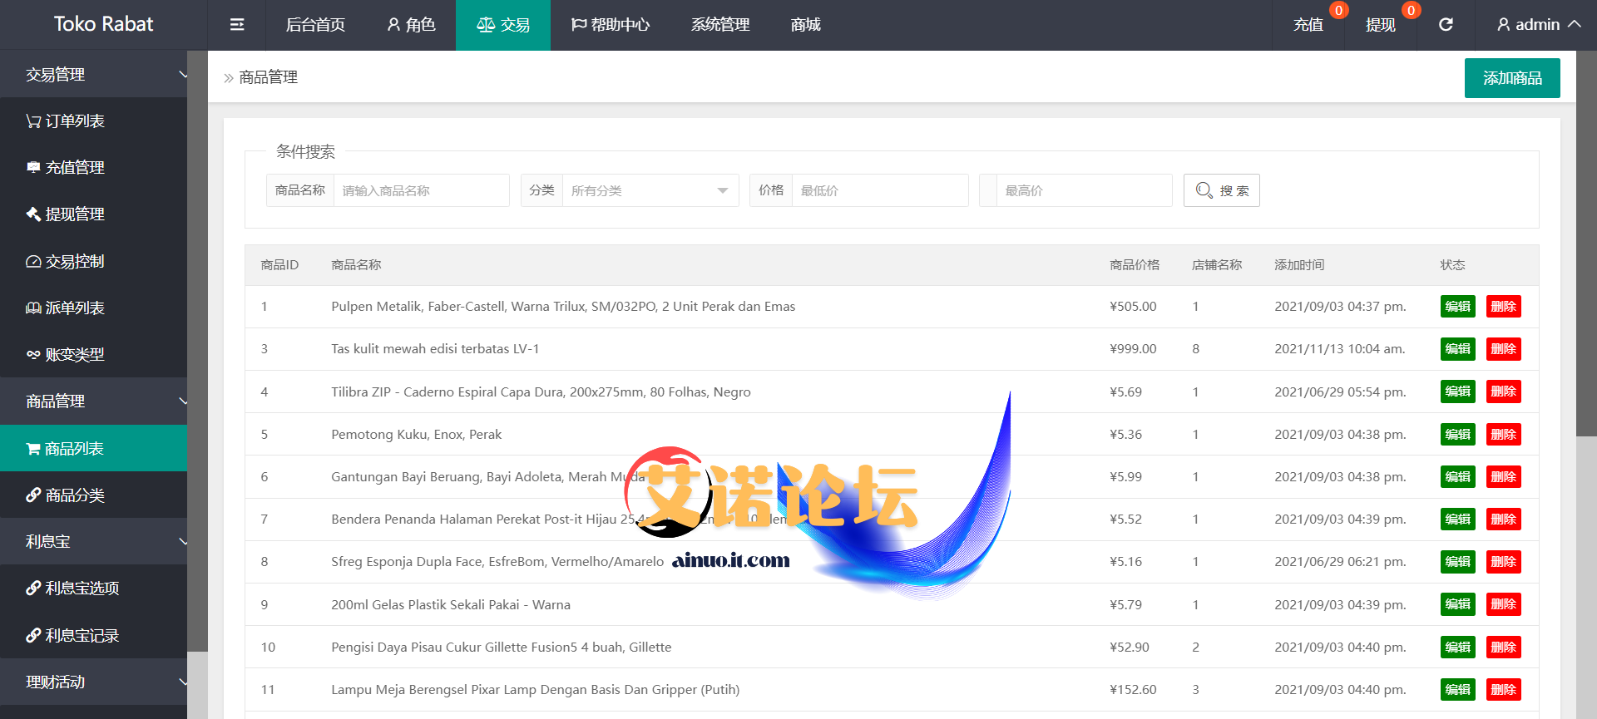The height and width of the screenshot is (719, 1597).
Task: Edit the Tas kulit mewah row
Action: pos(1457,348)
